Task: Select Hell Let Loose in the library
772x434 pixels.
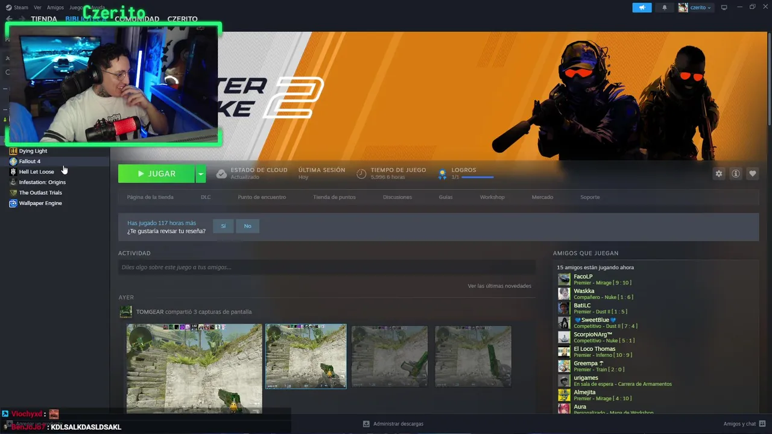Action: [x=36, y=172]
